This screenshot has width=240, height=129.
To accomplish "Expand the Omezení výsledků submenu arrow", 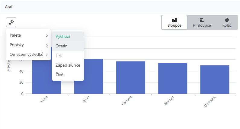I will point(47,55).
